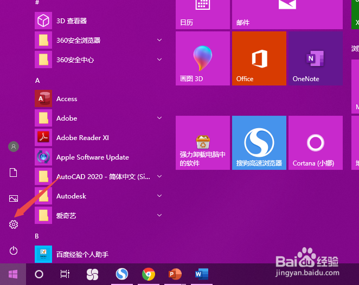Jump to letter B section header
Image resolution: width=359 pixels, height=285 pixels.
pyautogui.click(x=37, y=236)
